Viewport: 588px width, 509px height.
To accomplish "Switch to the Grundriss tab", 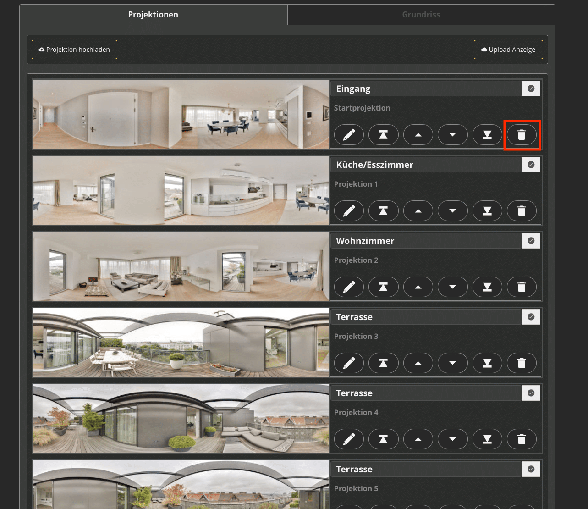I will 421,15.
